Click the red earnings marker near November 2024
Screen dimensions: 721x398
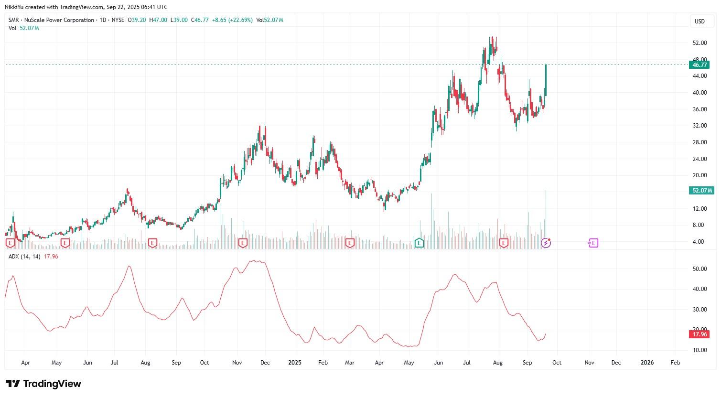[x=243, y=243]
